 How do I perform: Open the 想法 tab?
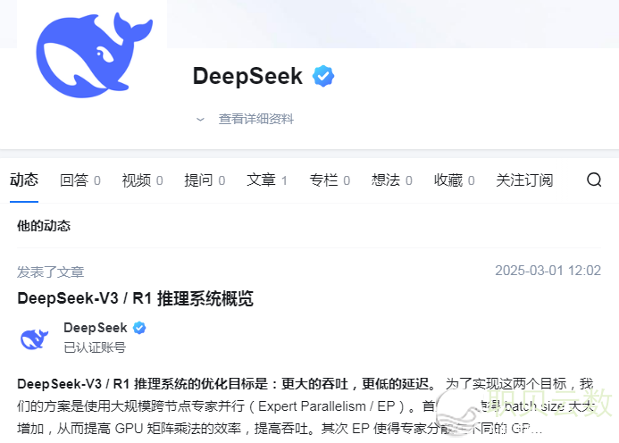tap(392, 180)
